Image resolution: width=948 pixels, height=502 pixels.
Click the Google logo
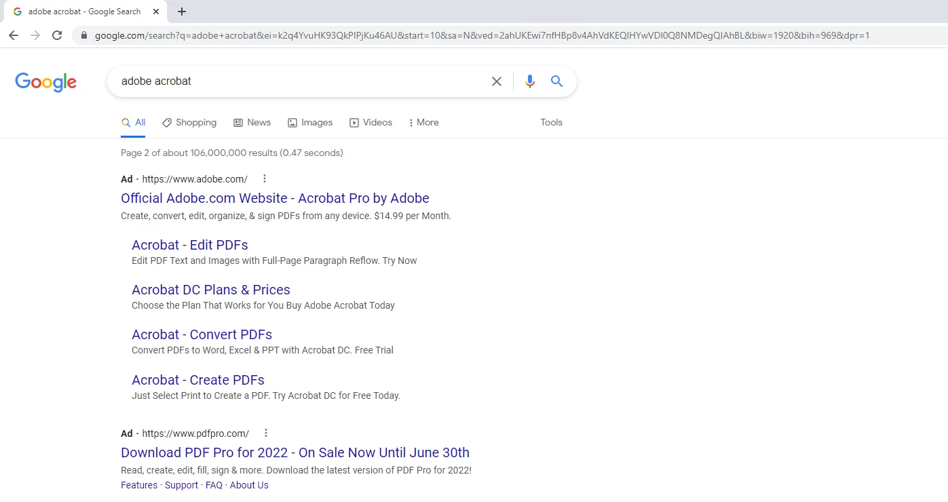tap(45, 82)
